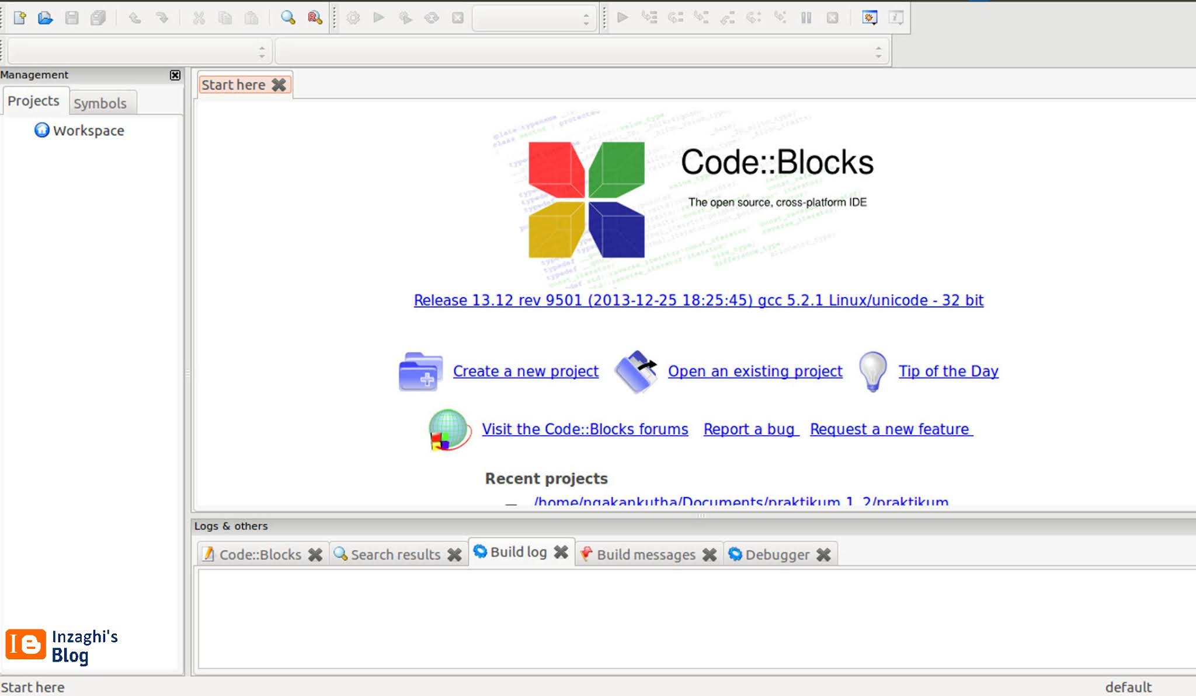Select the Debugger tab in Logs pane
Viewport: 1196px width, 696px height.
click(x=777, y=554)
